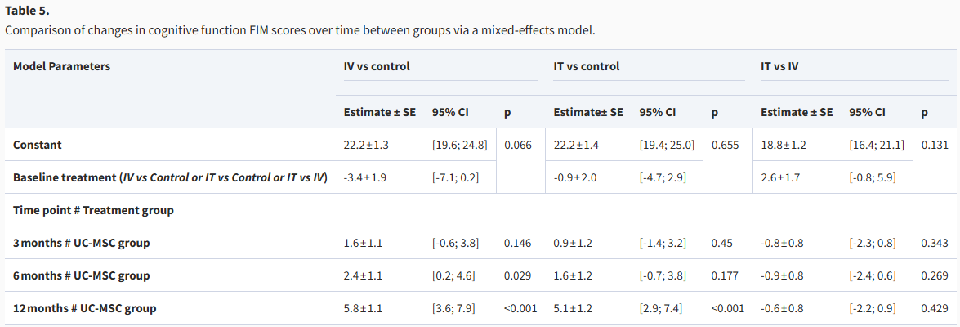Select the [19.6; 24.8] confidence interval cell

point(459,145)
